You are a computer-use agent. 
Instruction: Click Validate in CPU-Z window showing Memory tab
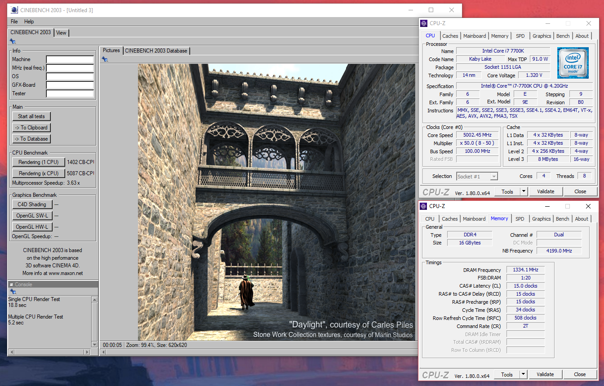(x=545, y=374)
